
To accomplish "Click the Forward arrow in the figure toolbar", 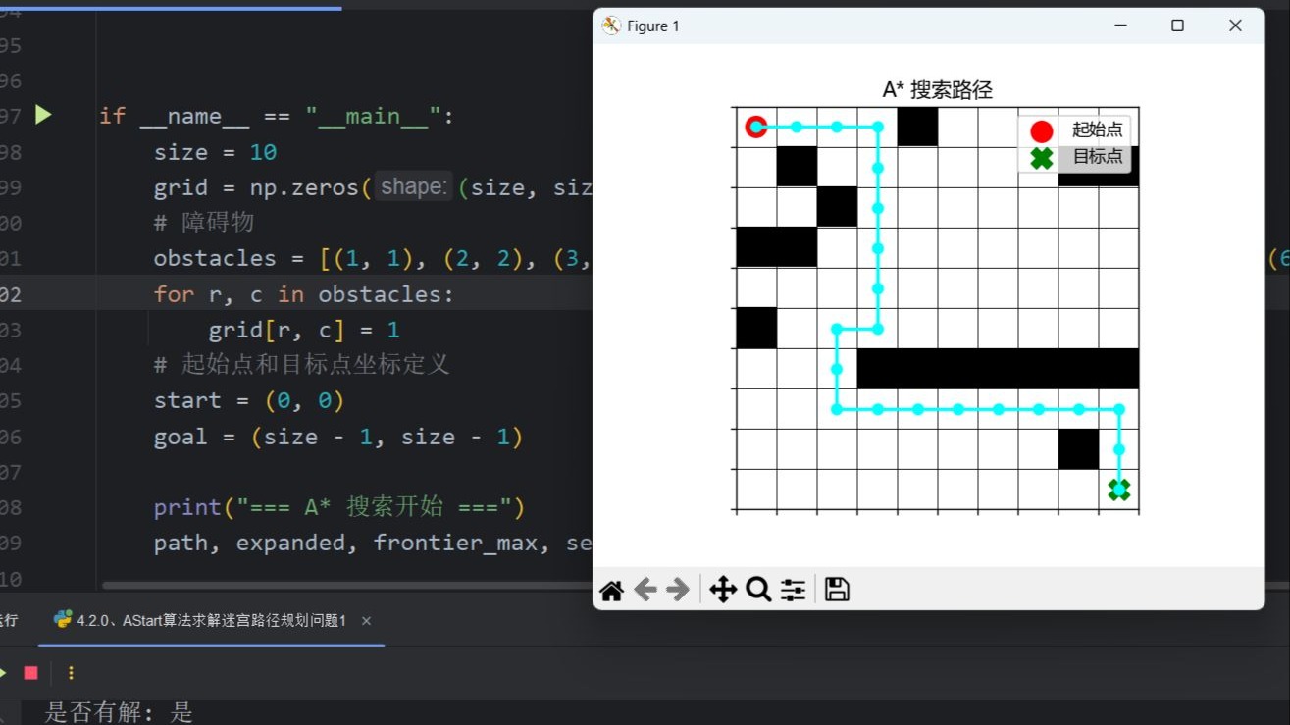I will pyautogui.click(x=676, y=589).
